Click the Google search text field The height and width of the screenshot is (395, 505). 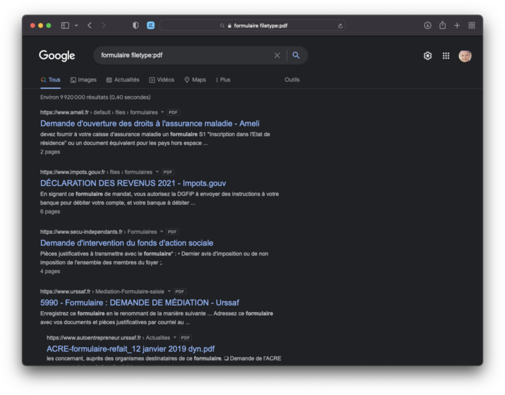coord(185,55)
